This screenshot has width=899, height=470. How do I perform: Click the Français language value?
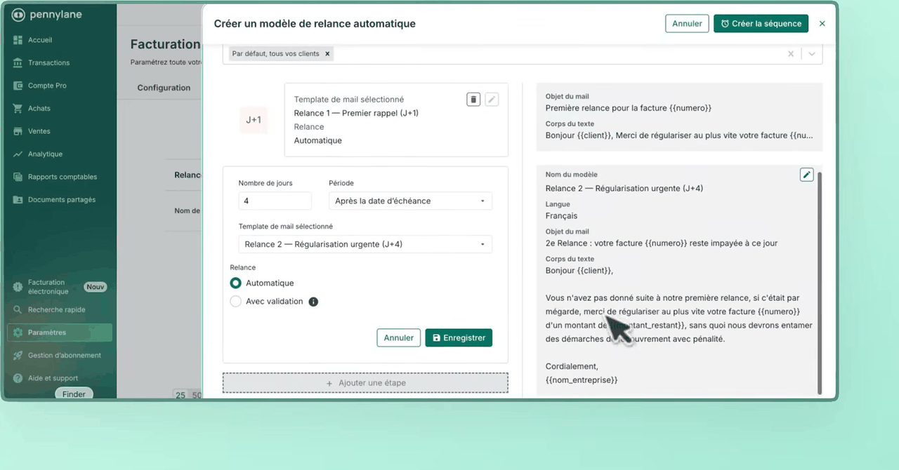561,215
